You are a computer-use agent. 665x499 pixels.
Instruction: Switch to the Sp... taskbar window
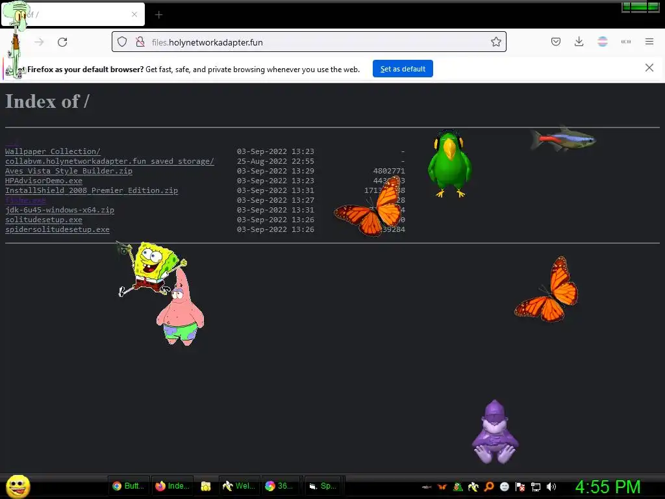click(323, 486)
